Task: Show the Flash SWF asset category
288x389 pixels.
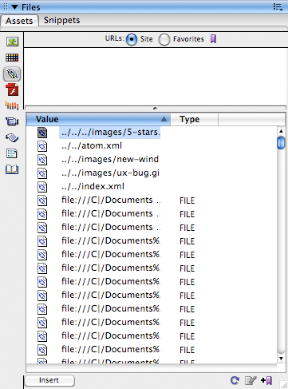Action: coord(12,89)
